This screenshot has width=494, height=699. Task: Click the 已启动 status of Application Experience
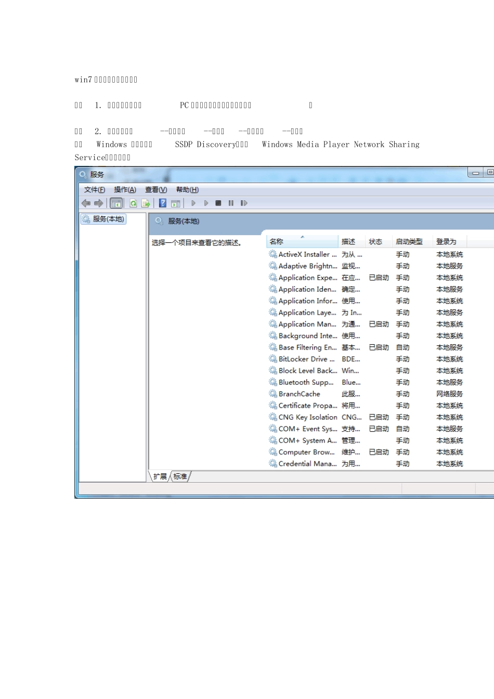[379, 278]
